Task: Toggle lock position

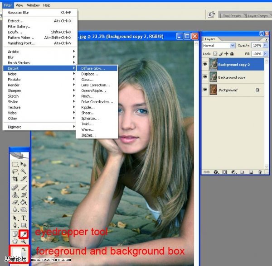Action: pos(226,54)
